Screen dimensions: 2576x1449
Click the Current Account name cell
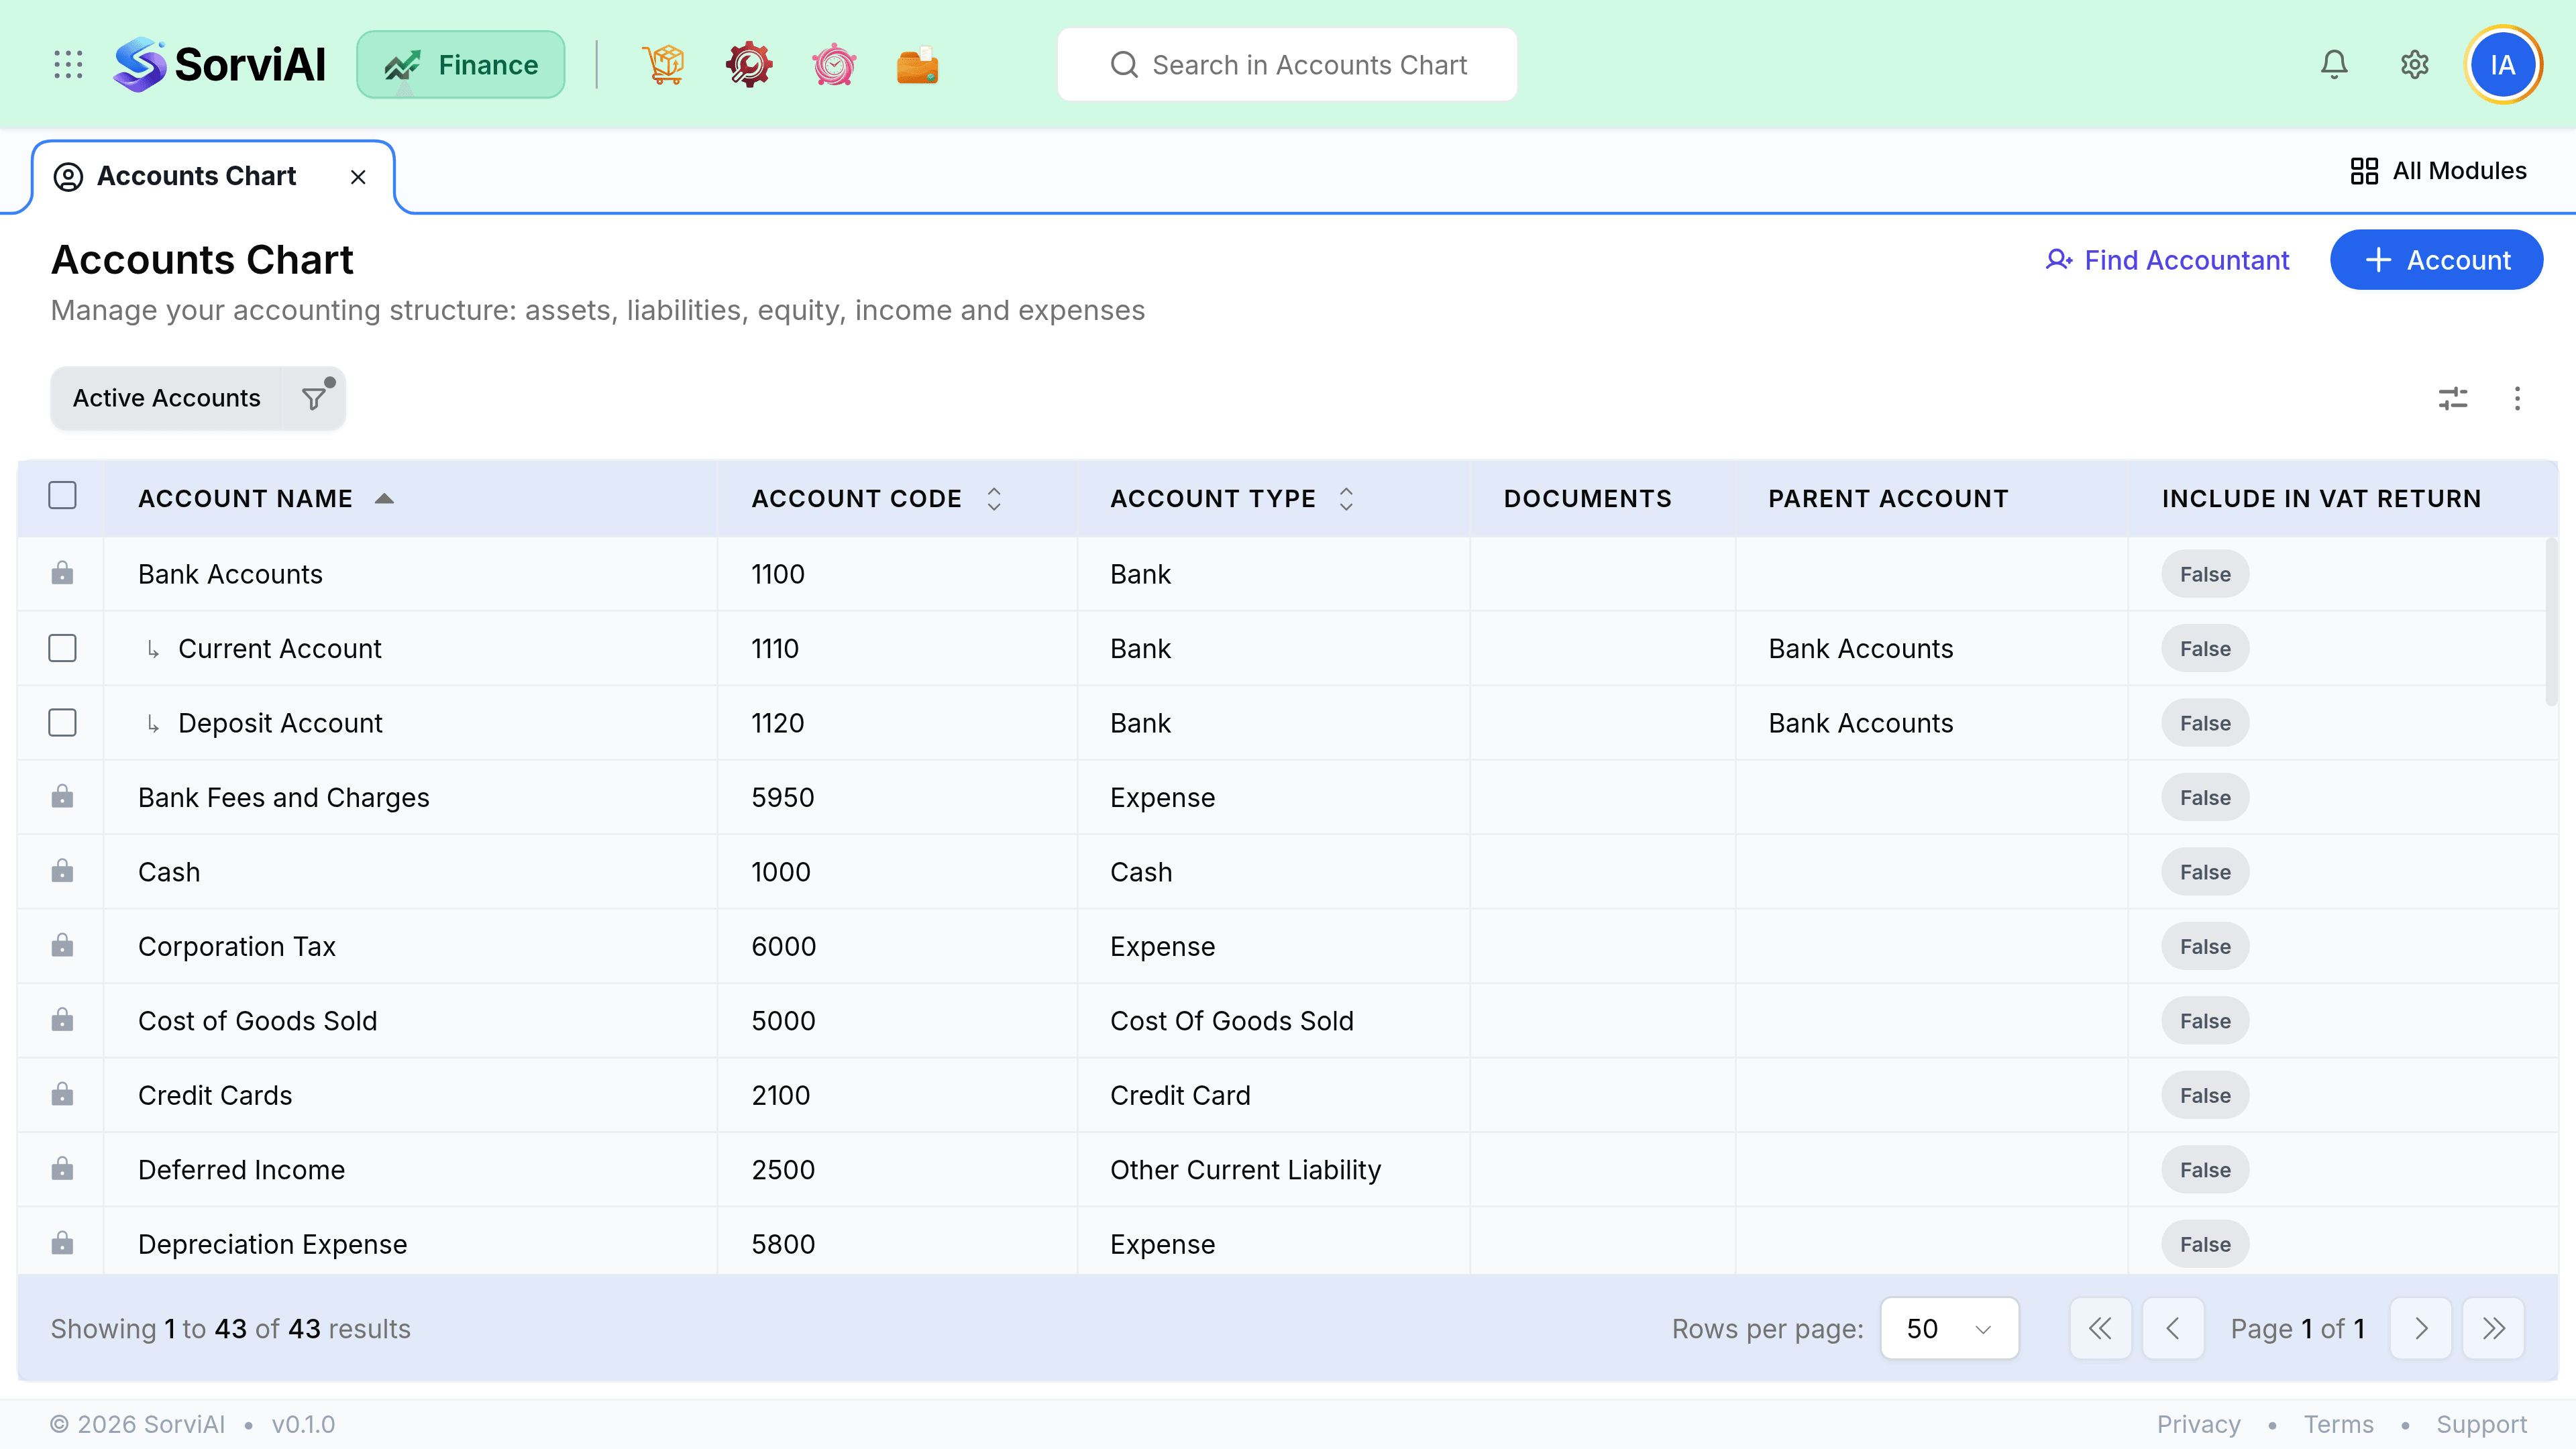(x=279, y=648)
